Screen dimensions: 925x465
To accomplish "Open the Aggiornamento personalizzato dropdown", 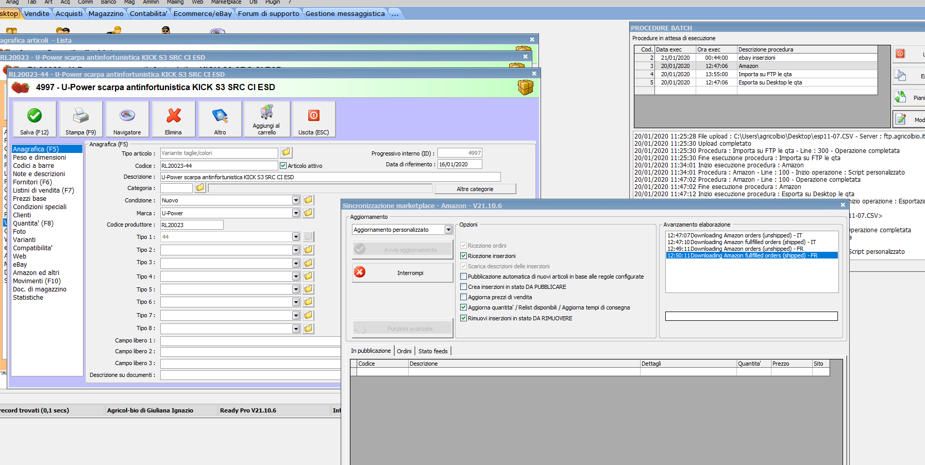I will tap(448, 230).
